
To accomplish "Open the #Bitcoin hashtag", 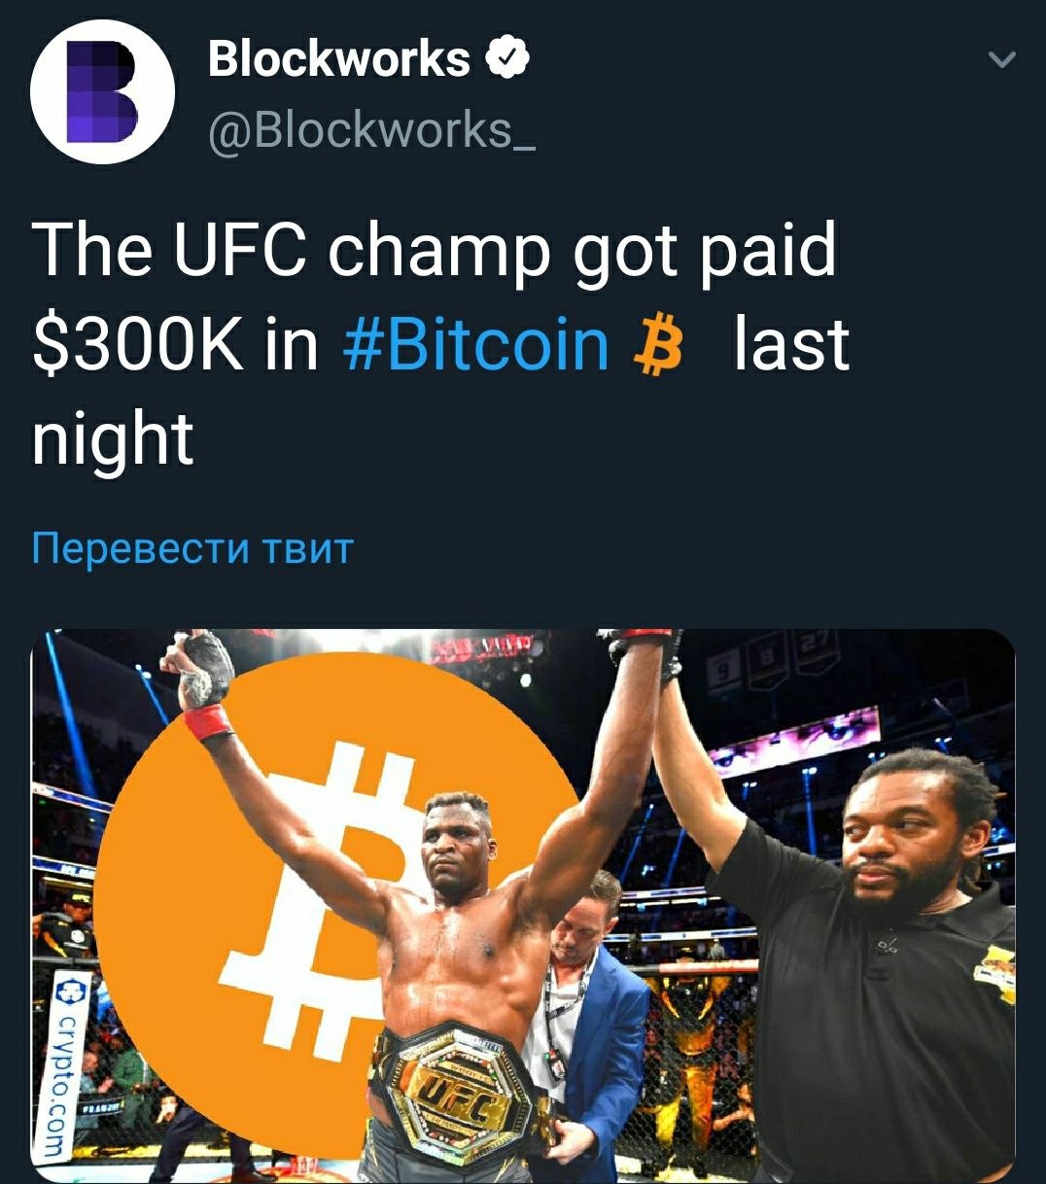I will [x=476, y=343].
